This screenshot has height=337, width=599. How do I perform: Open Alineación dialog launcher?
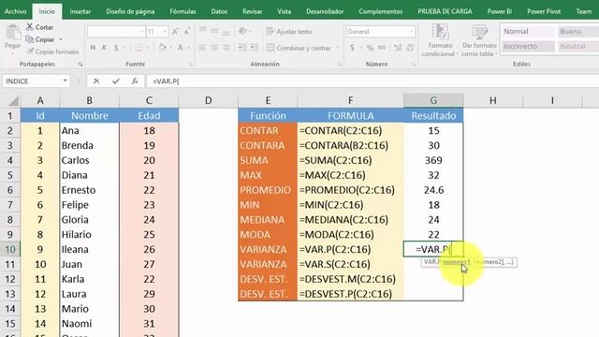coord(339,65)
